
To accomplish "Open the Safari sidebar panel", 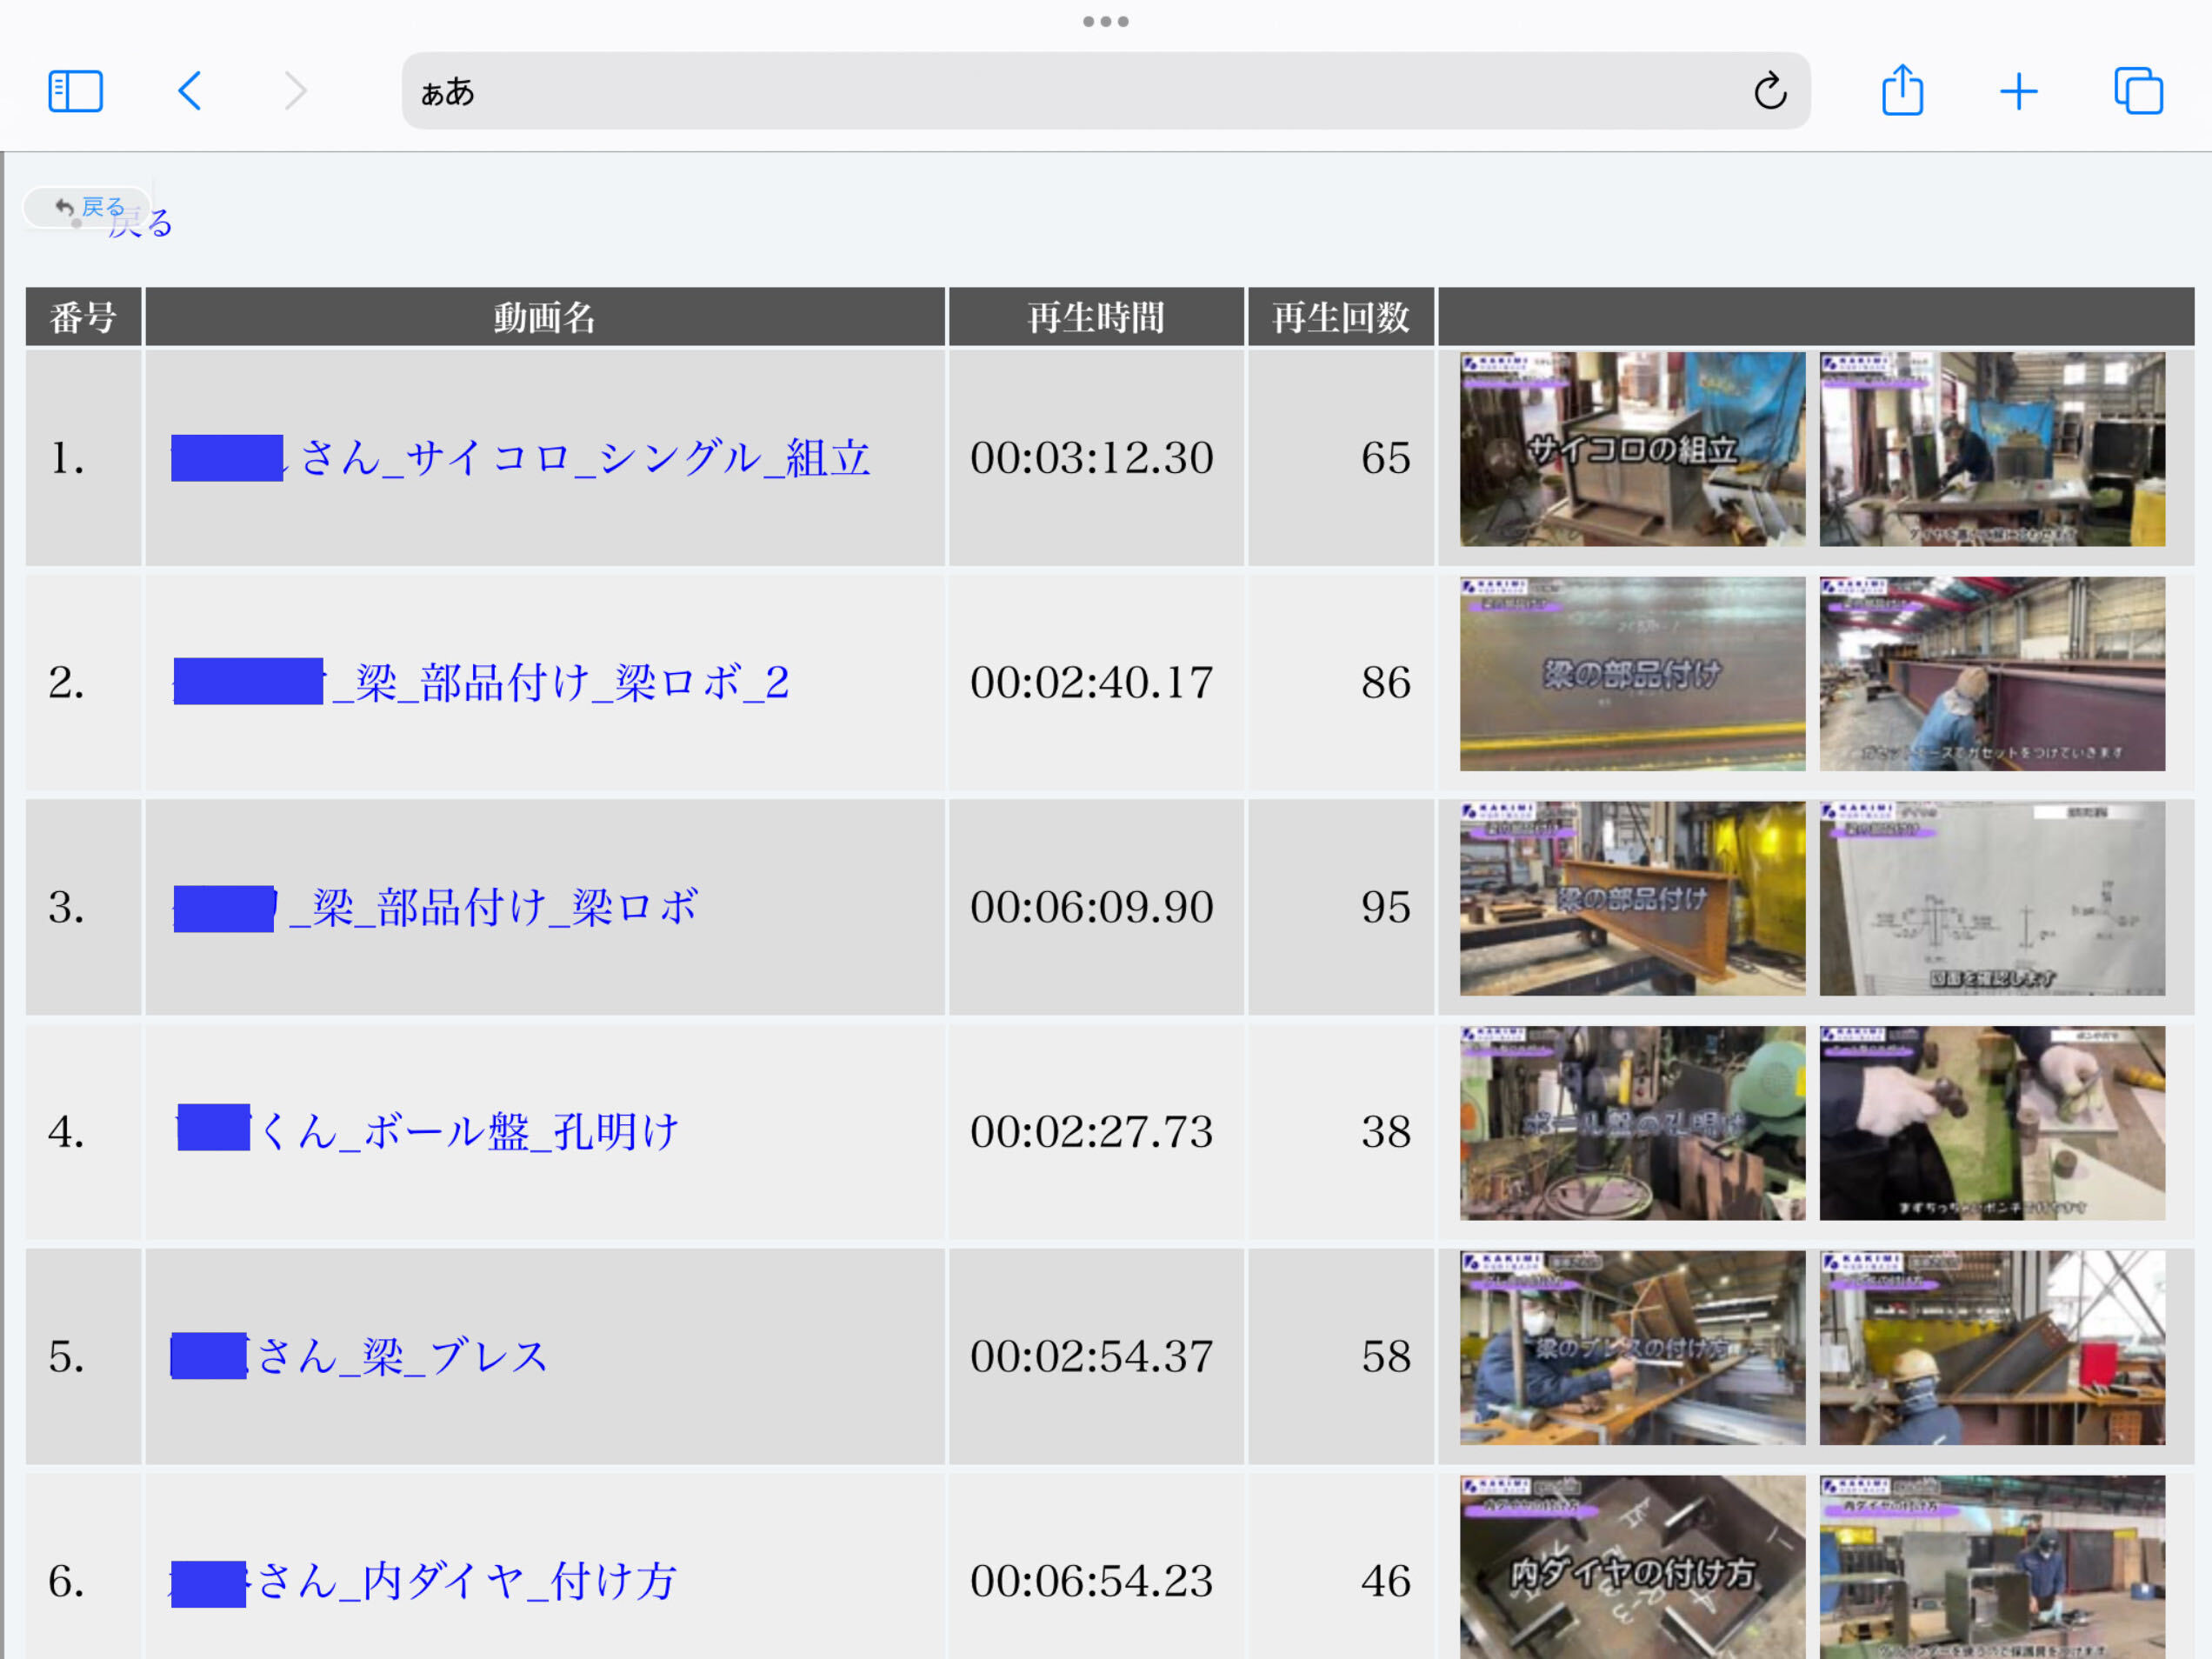I will [x=75, y=91].
